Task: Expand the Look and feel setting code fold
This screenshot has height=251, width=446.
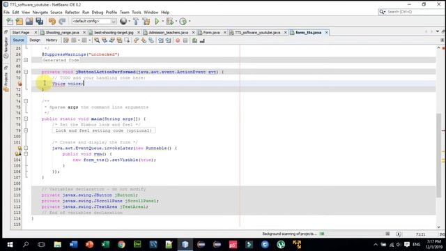Action: pyautogui.click(x=26, y=130)
